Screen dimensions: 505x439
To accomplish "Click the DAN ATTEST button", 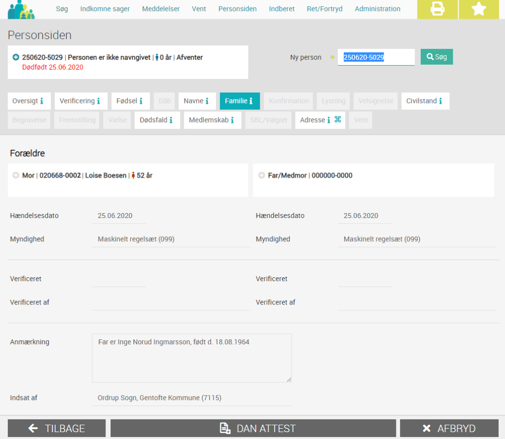I will tap(253, 428).
